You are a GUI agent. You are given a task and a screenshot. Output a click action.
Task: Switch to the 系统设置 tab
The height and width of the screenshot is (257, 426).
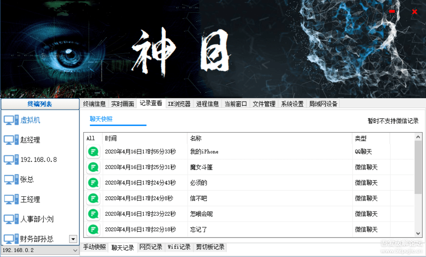(292, 103)
